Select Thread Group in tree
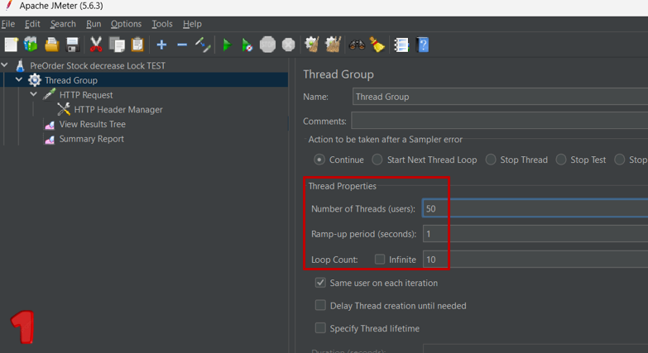 (x=71, y=80)
